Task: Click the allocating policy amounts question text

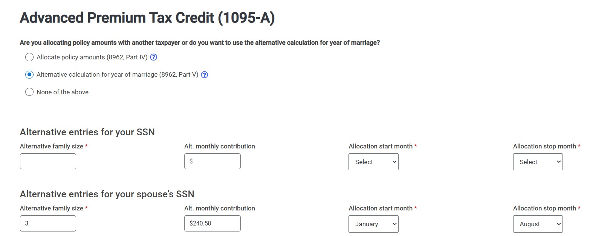Action: (x=200, y=43)
